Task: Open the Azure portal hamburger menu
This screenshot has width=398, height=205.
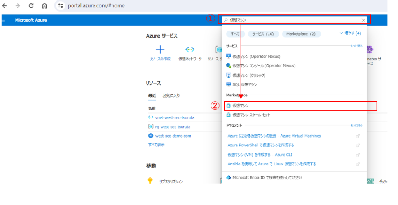Action: [x=3, y=20]
